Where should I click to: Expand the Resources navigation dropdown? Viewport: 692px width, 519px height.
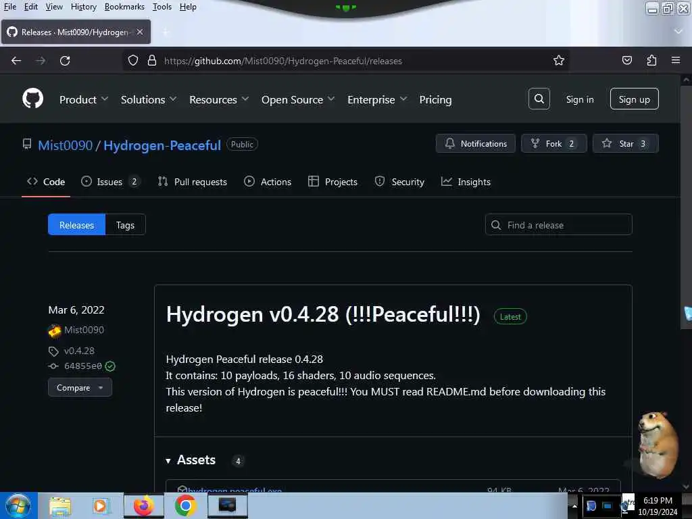point(219,100)
